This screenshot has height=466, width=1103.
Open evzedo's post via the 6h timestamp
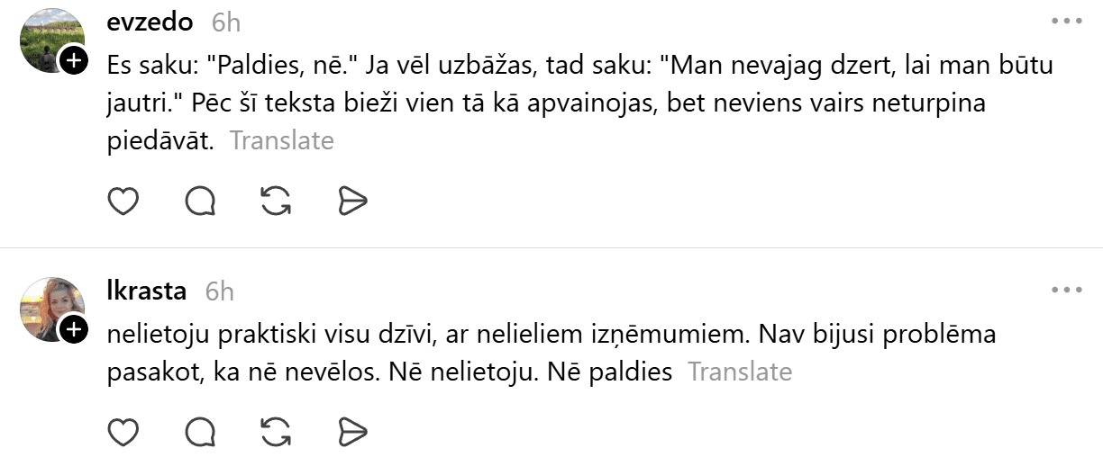[x=225, y=22]
